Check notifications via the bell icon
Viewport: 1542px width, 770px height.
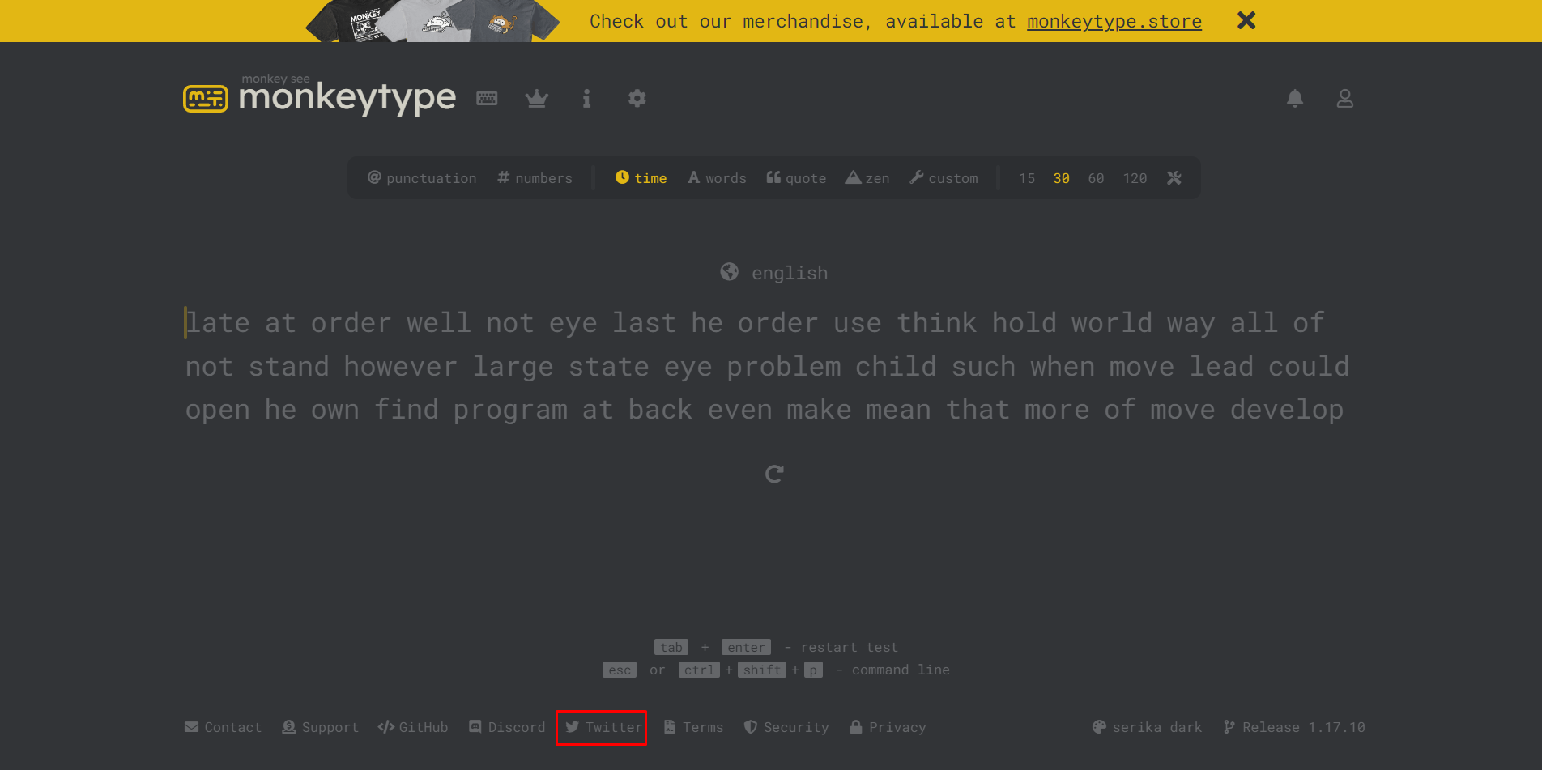pyautogui.click(x=1294, y=98)
